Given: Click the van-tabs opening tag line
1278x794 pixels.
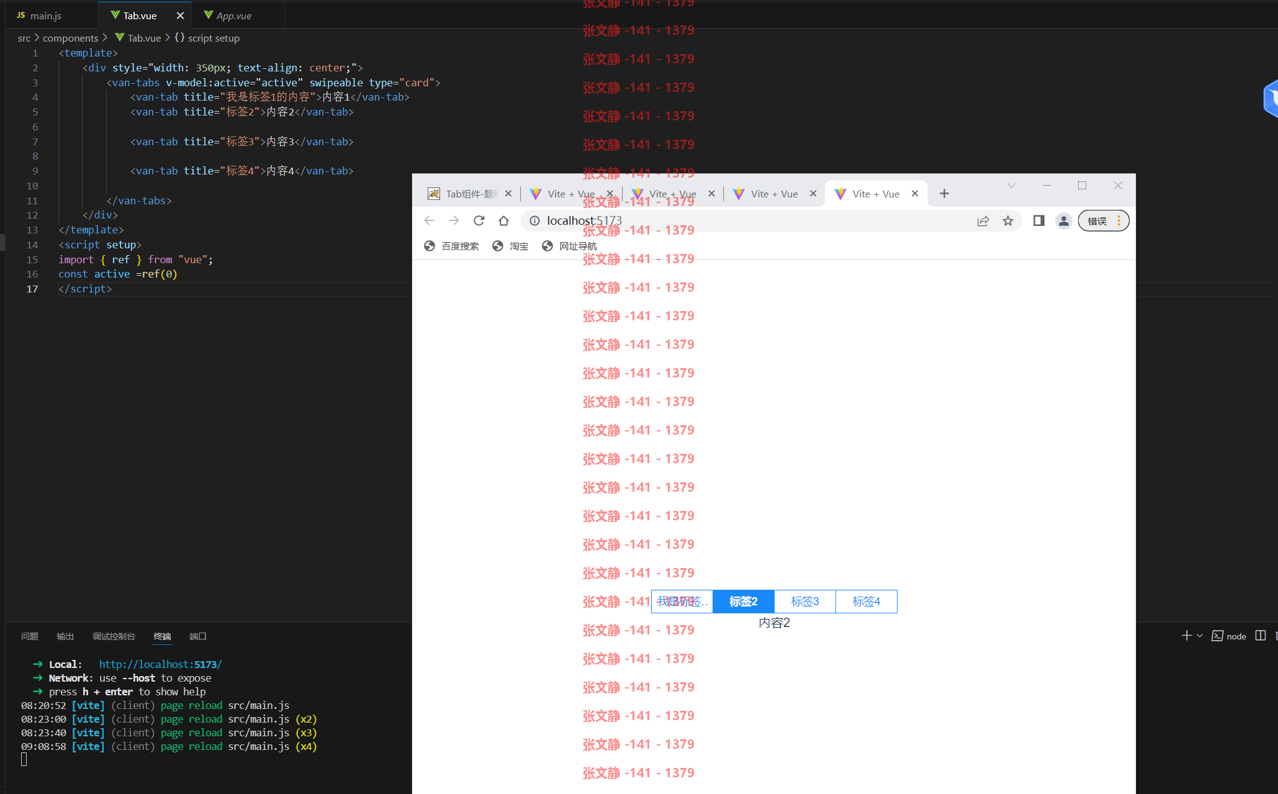Looking at the screenshot, I should (x=273, y=83).
